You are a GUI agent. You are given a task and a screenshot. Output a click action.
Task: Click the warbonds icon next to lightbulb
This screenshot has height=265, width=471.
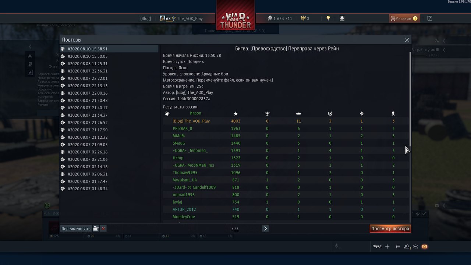[x=342, y=18]
